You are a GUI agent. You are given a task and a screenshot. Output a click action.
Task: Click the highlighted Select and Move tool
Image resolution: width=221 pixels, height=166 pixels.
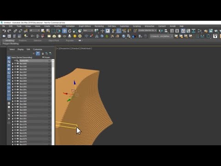click(64, 31)
